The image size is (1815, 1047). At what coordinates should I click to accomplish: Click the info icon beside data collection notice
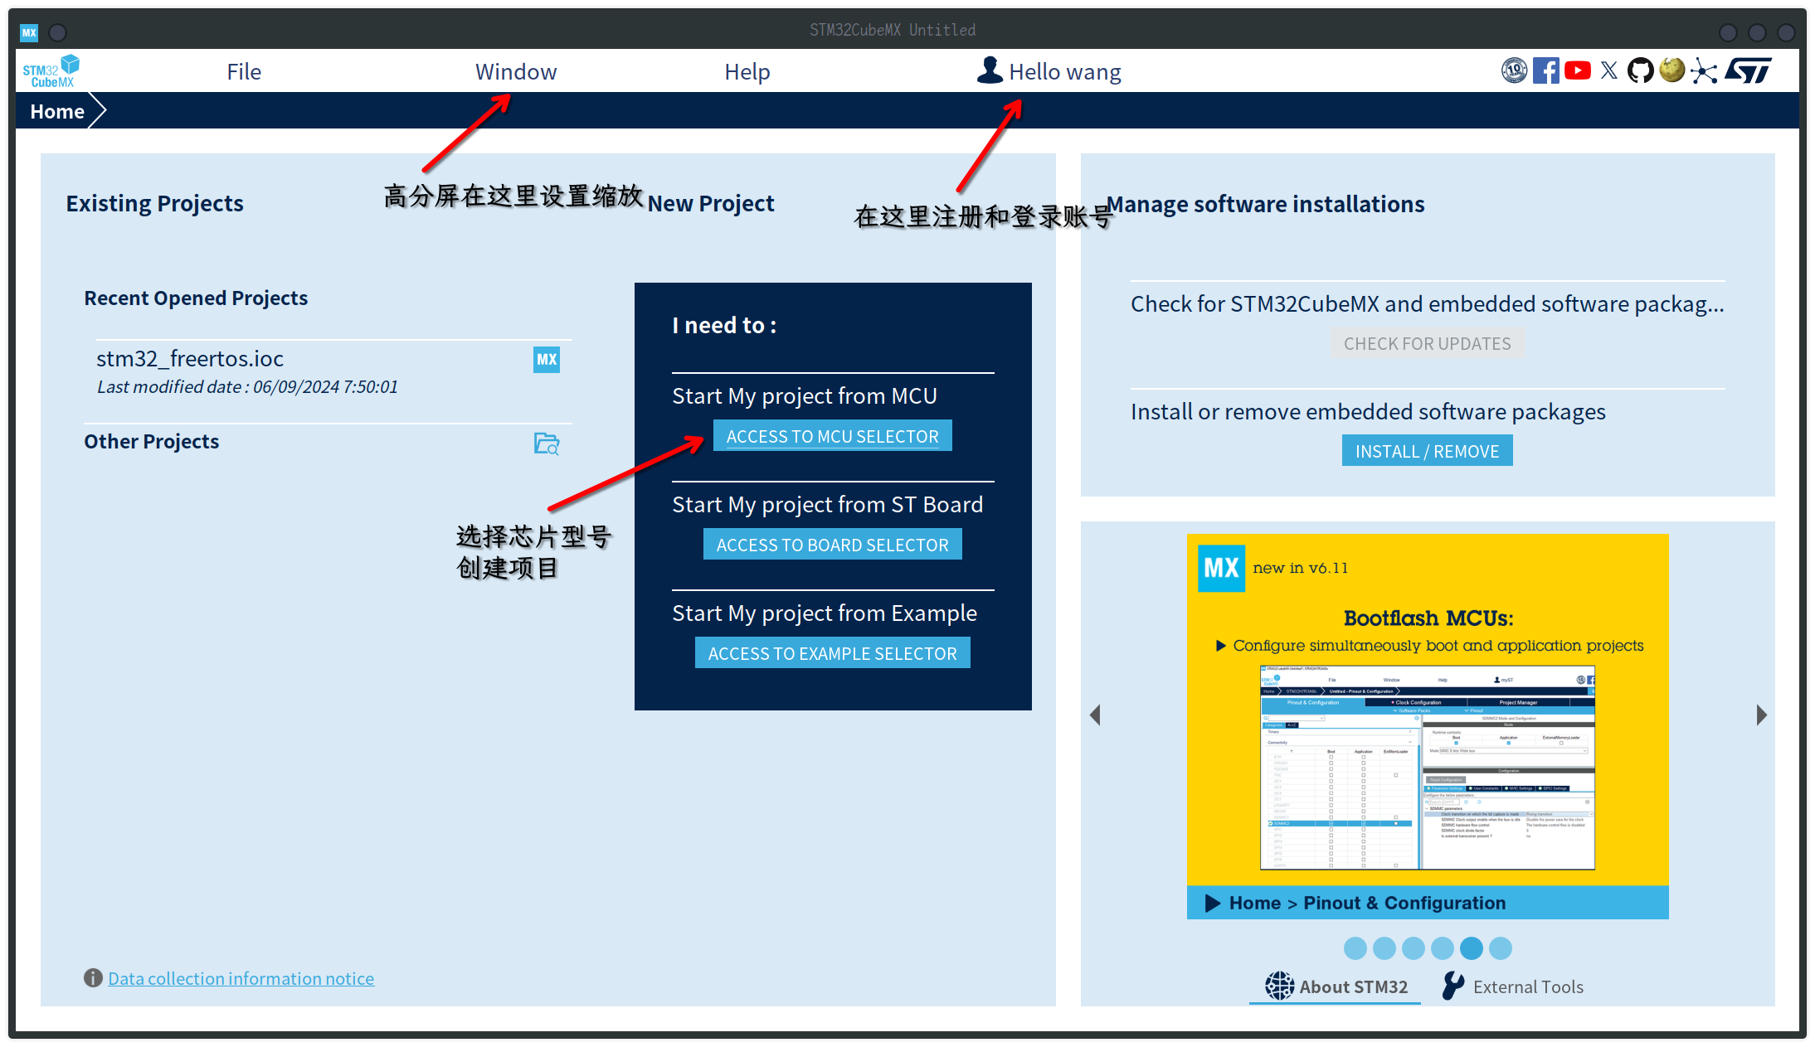click(93, 978)
